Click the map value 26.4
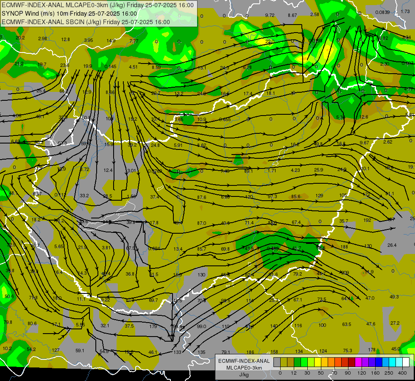Image resolution: width=415 pixels, height=381 pixels. [x=392, y=245]
